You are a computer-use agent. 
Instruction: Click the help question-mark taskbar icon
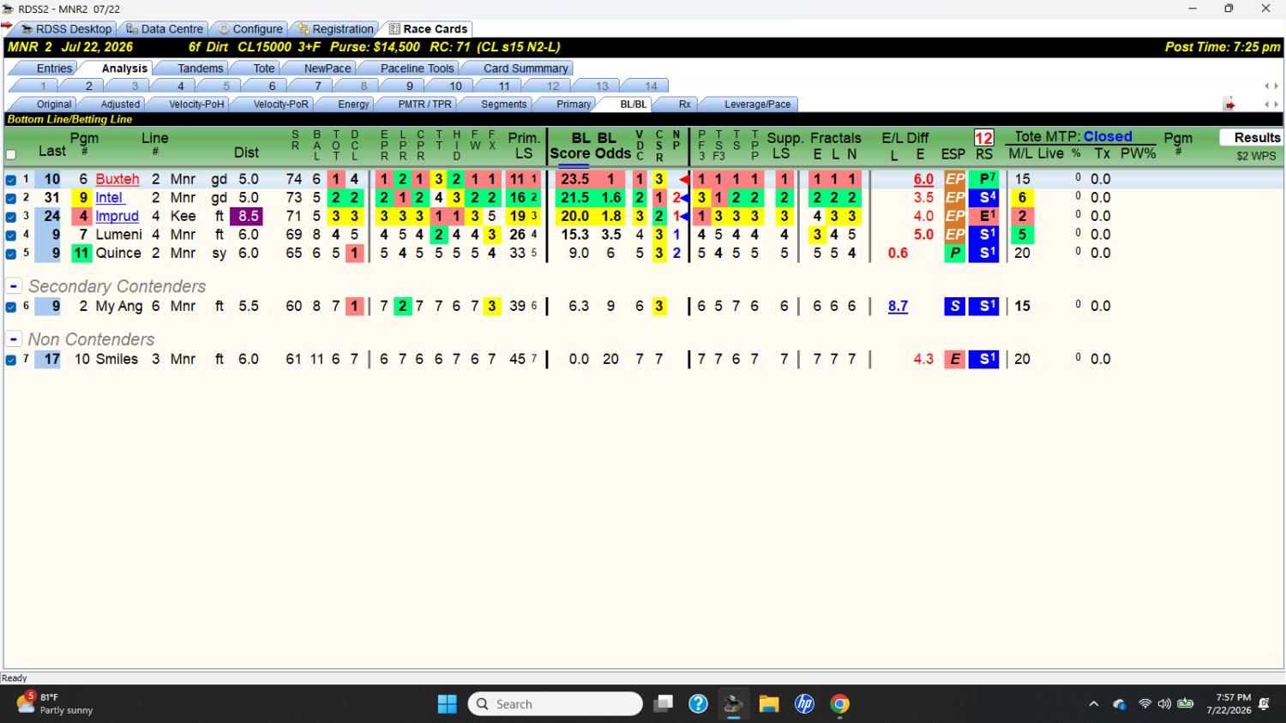pyautogui.click(x=698, y=704)
